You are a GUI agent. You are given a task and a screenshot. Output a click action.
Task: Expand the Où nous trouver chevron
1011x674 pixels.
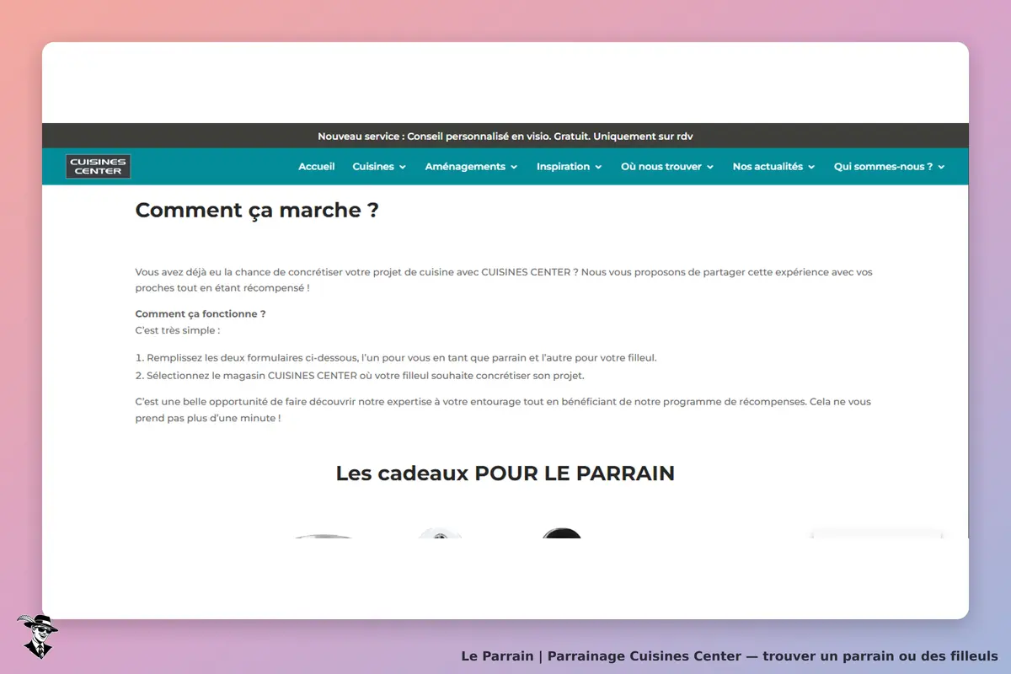pos(710,167)
